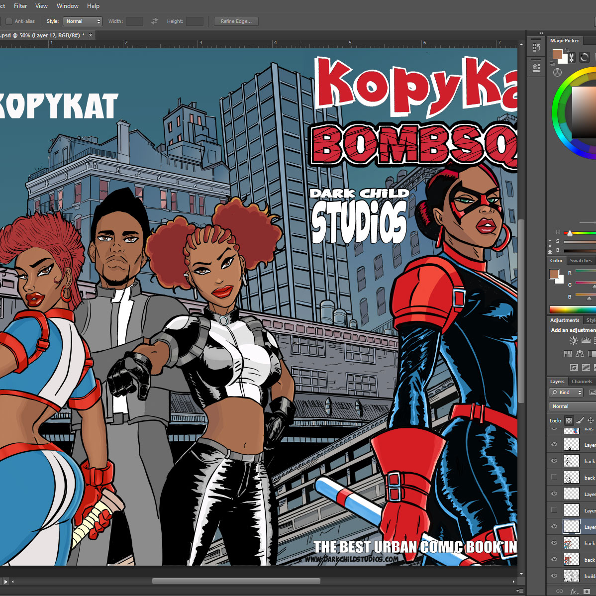This screenshot has height=596, width=596.
Task: Click the Color panel B slider handle
Action: click(x=590, y=299)
